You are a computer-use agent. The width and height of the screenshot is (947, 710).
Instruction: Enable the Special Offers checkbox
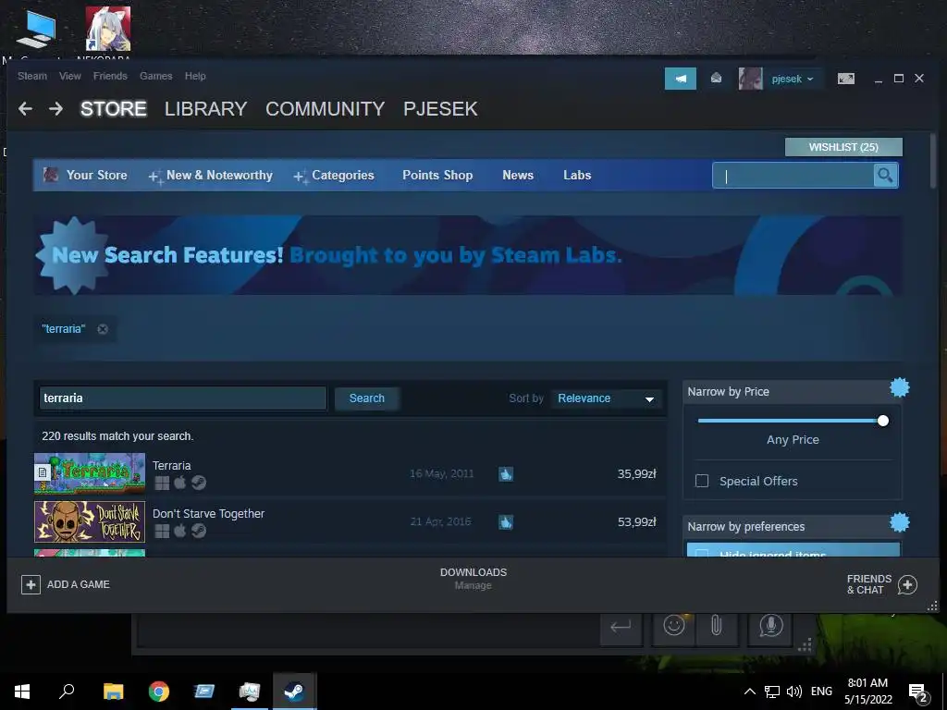pos(702,481)
